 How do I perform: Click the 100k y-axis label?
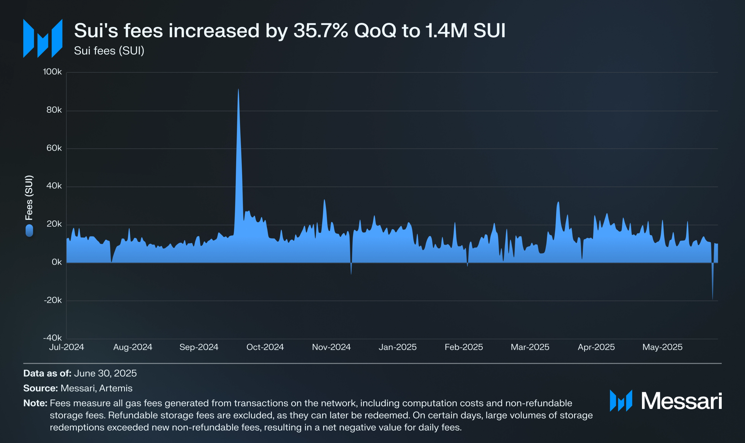pyautogui.click(x=52, y=72)
